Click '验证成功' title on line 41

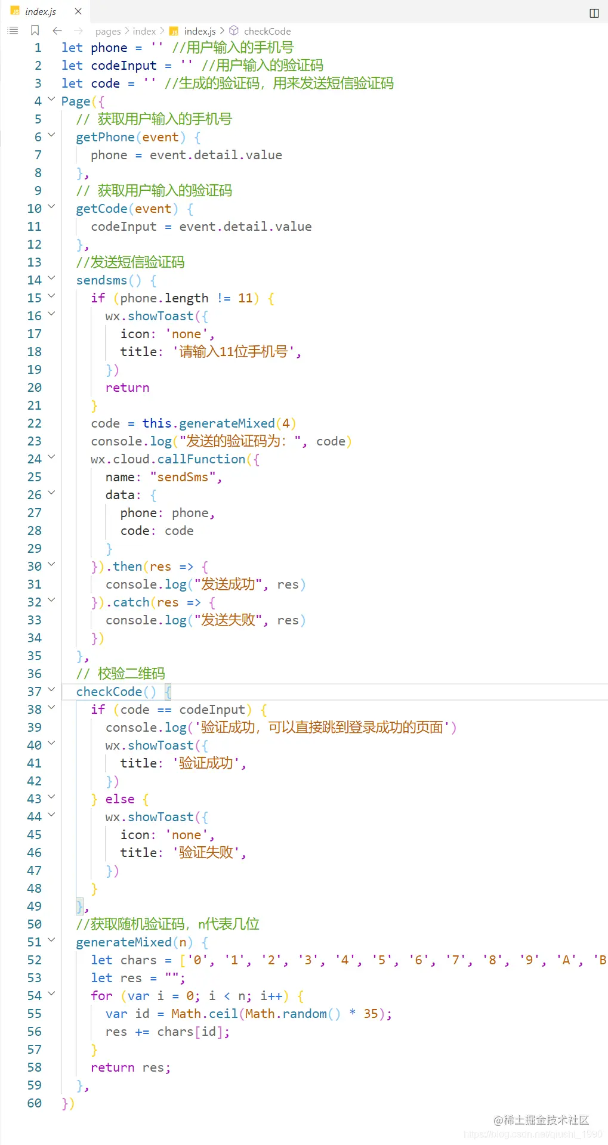(x=206, y=763)
